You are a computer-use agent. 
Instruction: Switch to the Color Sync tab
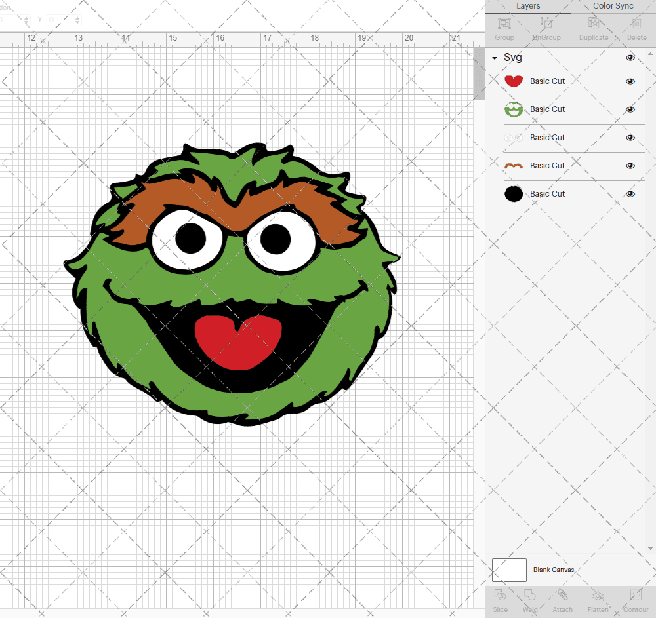click(x=613, y=6)
